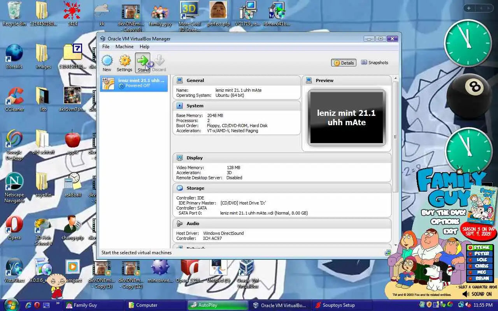Select the 3D Fish School 4 icon
Image resolution: width=498 pixels, height=311 pixels.
pos(43,231)
